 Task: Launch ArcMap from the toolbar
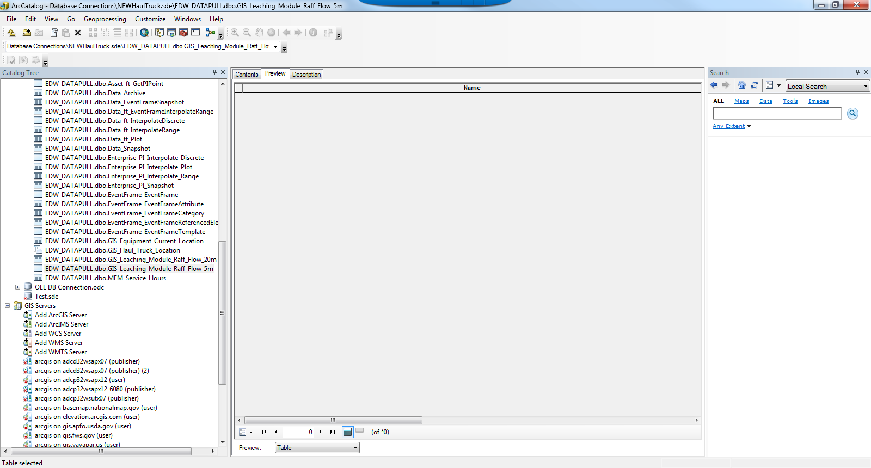144,33
